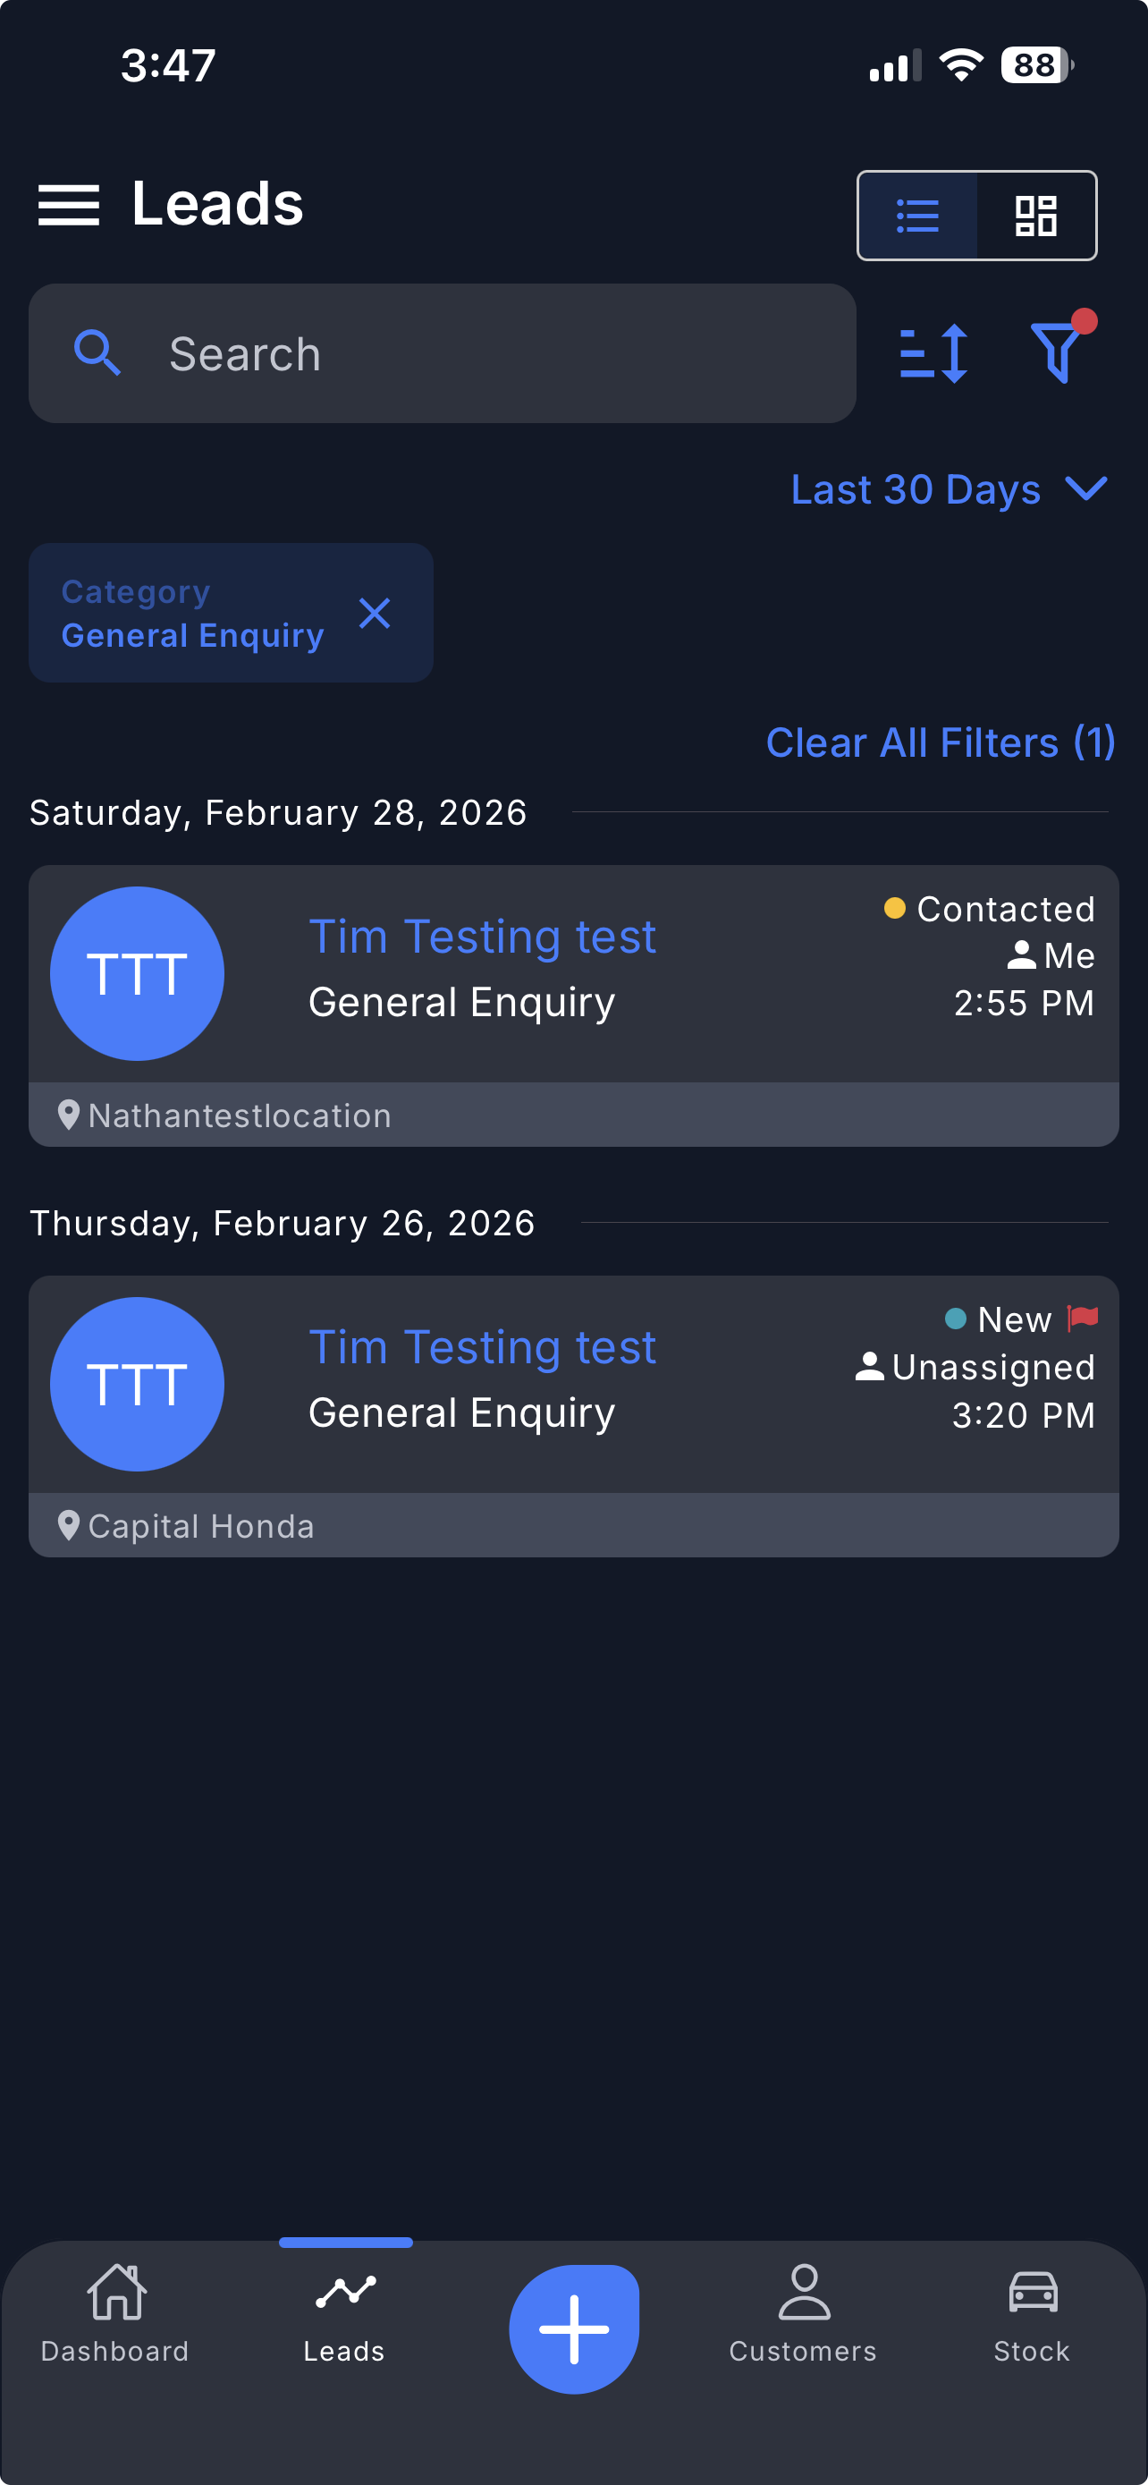The width and height of the screenshot is (1148, 2485).
Task: Select the Nathantestlocation location pin
Action: [x=69, y=1115]
